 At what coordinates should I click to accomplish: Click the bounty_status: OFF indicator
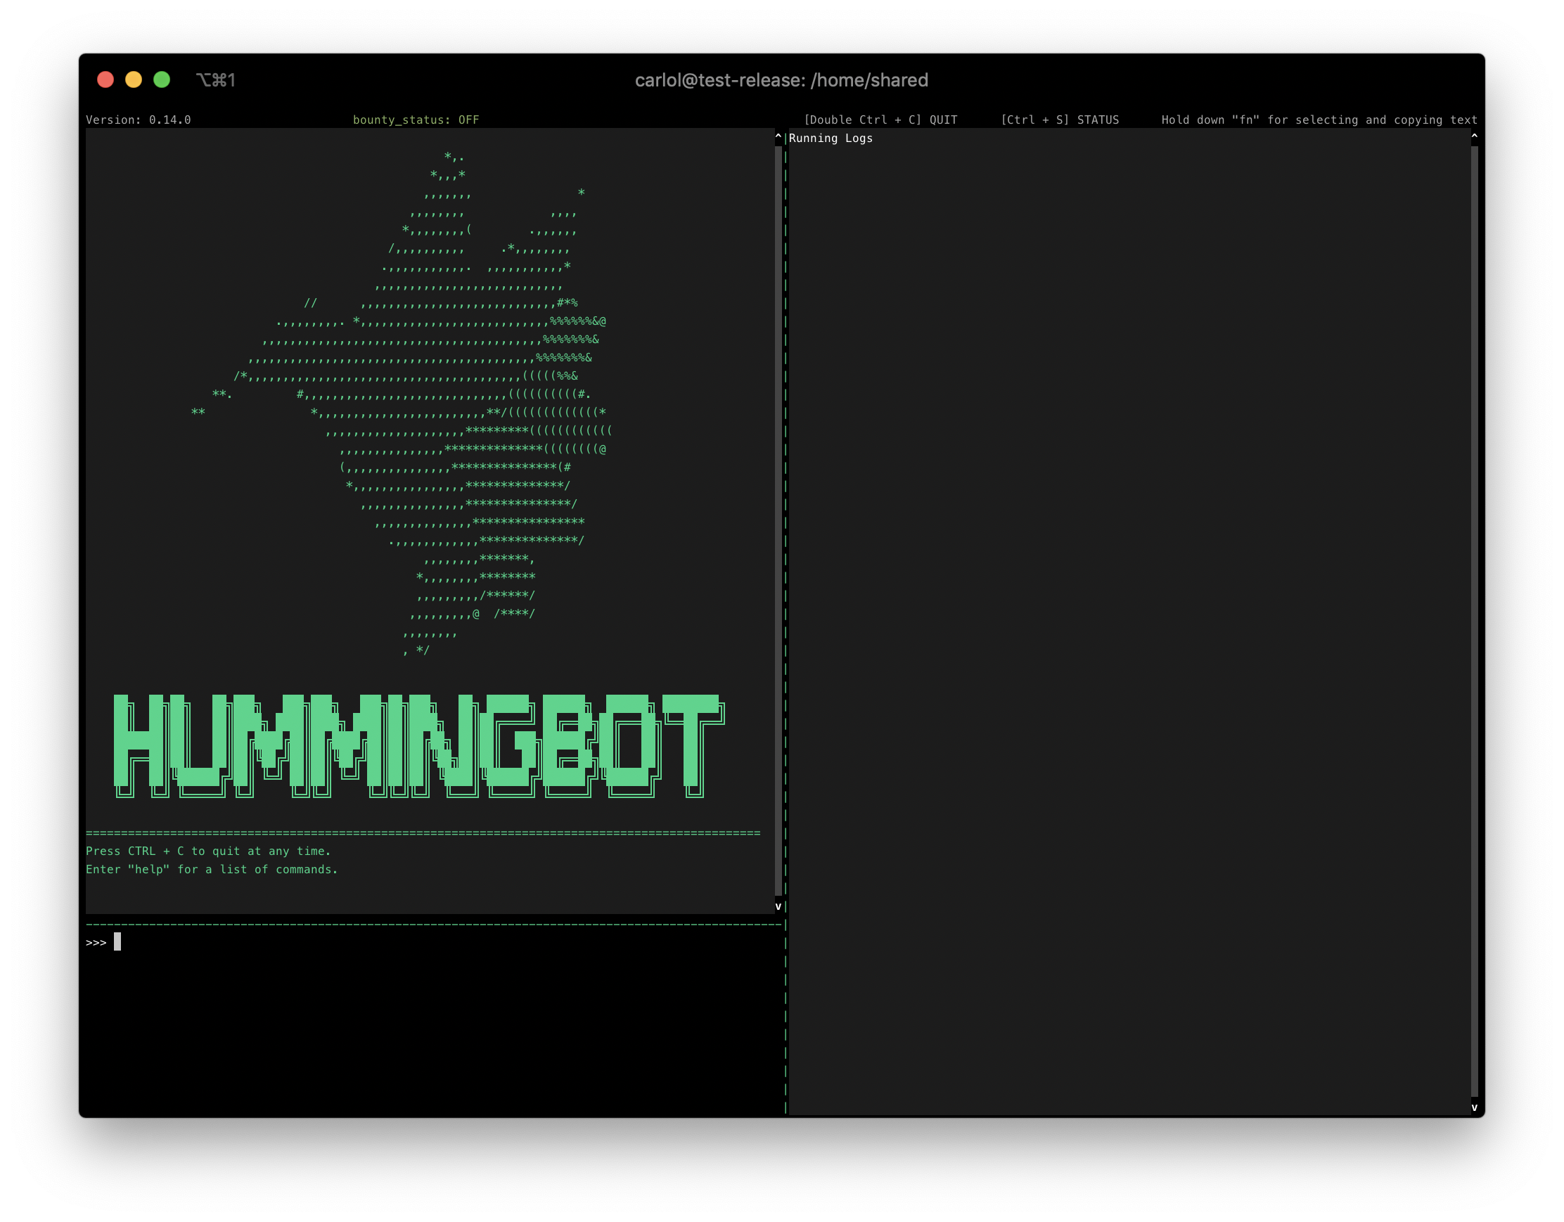pos(416,120)
